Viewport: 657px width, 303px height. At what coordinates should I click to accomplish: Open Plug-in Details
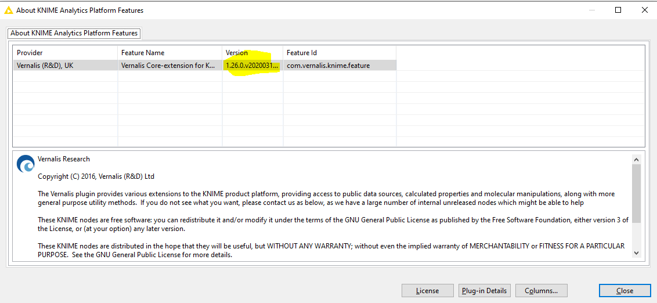point(485,290)
